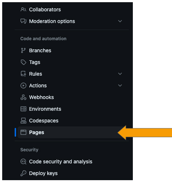Click the Deploy keys key icon
Viewport: 172px width, 182px height.
click(23, 173)
